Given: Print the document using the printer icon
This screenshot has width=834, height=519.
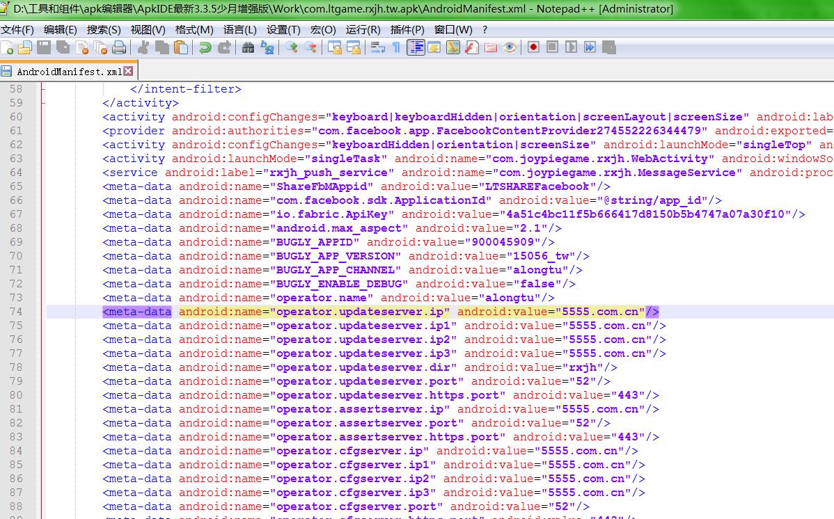Looking at the screenshot, I should (119, 47).
